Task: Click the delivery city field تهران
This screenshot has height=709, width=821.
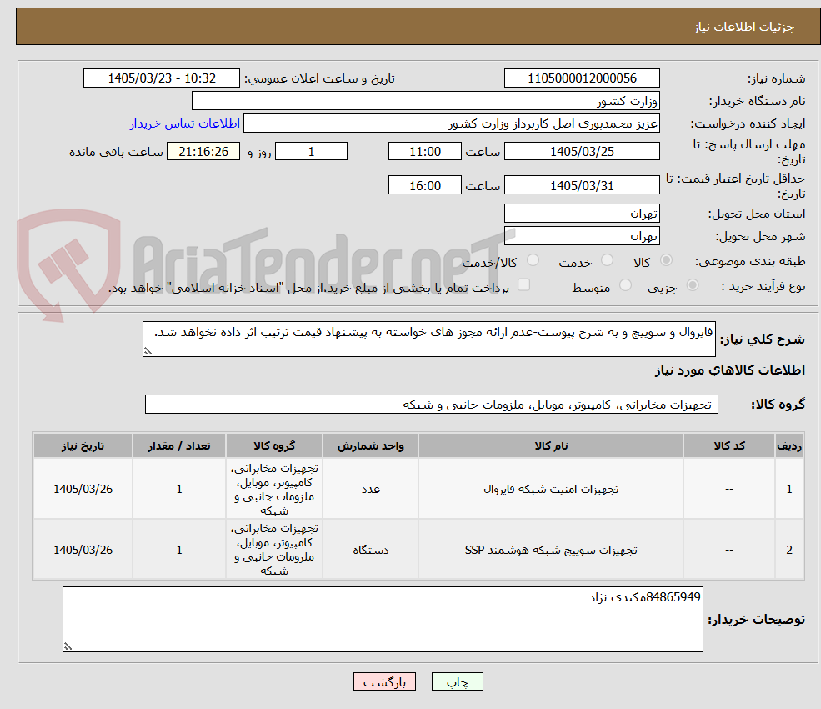Action: [582, 236]
